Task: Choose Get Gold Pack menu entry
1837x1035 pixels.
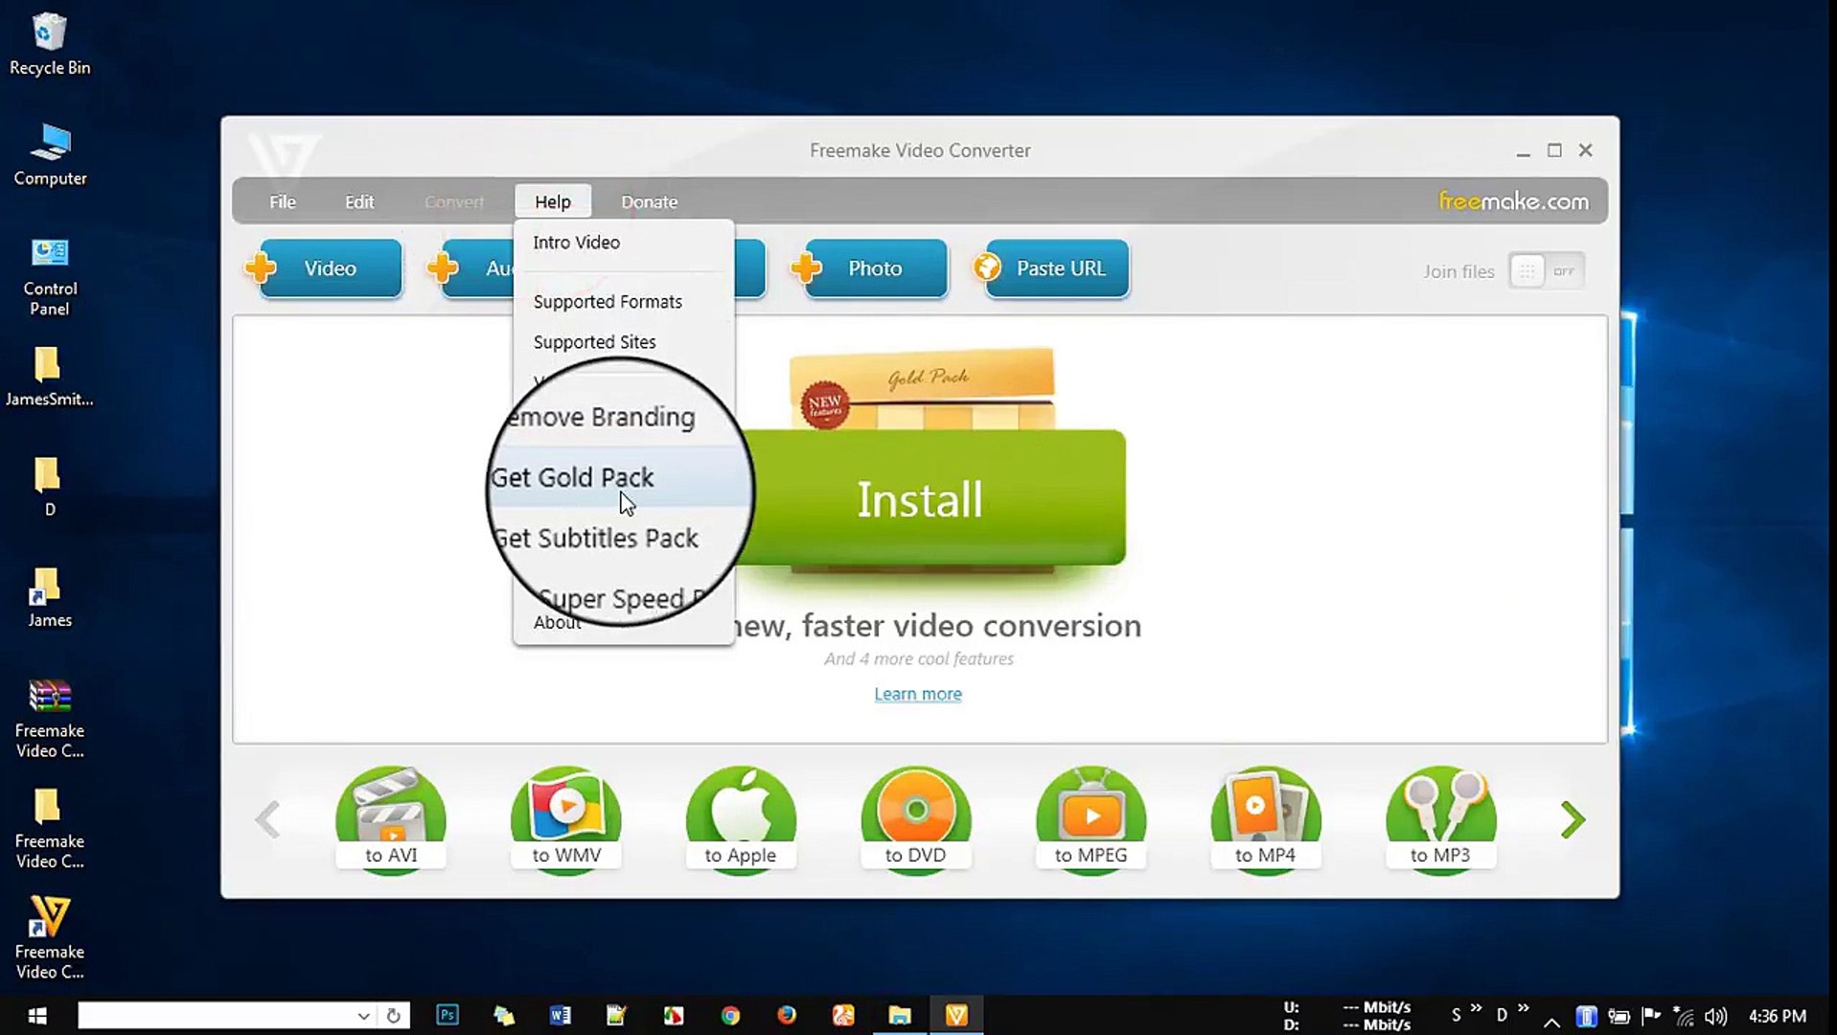Action: coord(572,477)
